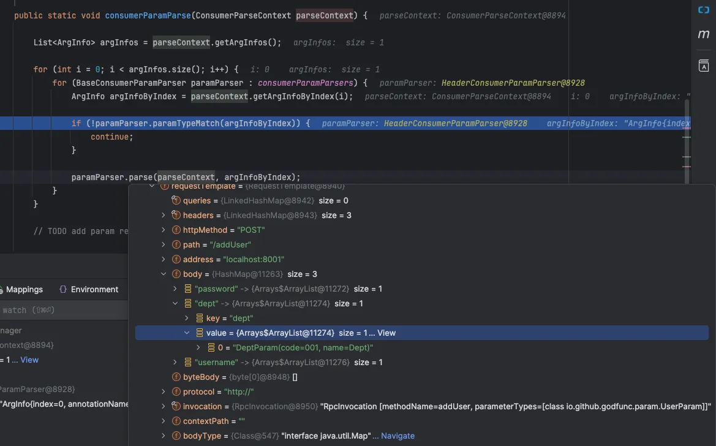This screenshot has height=446, width=716.
Task: Select the ArgInfo{index=0 variable row at left
Action: click(x=64, y=404)
